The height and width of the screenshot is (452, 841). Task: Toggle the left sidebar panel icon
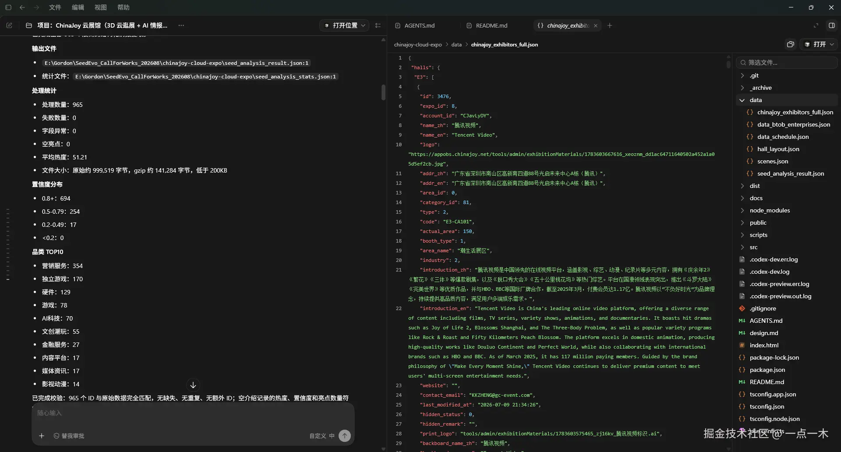coord(8,7)
